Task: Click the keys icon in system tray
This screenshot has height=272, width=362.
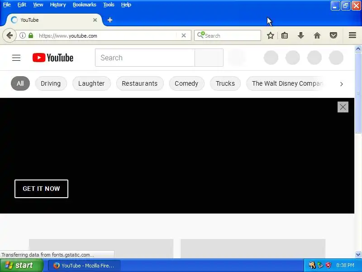Action: [312, 265]
